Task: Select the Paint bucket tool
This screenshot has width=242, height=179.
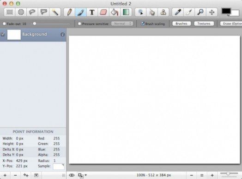Action: 115,12
